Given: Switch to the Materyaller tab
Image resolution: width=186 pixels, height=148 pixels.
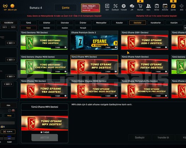Looking at the screenshot, I should pos(101,23).
